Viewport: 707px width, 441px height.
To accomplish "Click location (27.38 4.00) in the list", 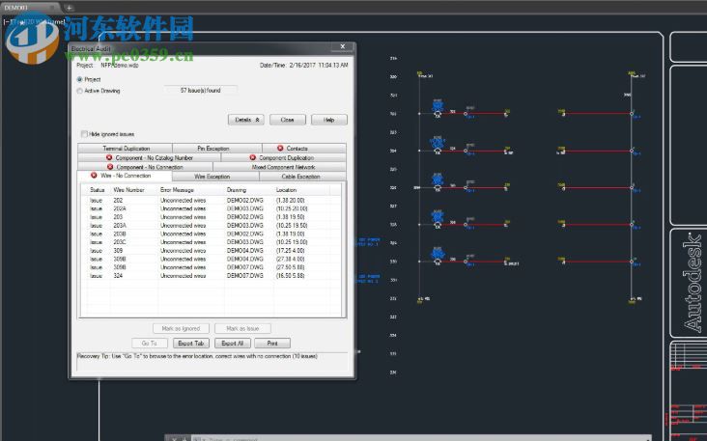I will coord(291,259).
